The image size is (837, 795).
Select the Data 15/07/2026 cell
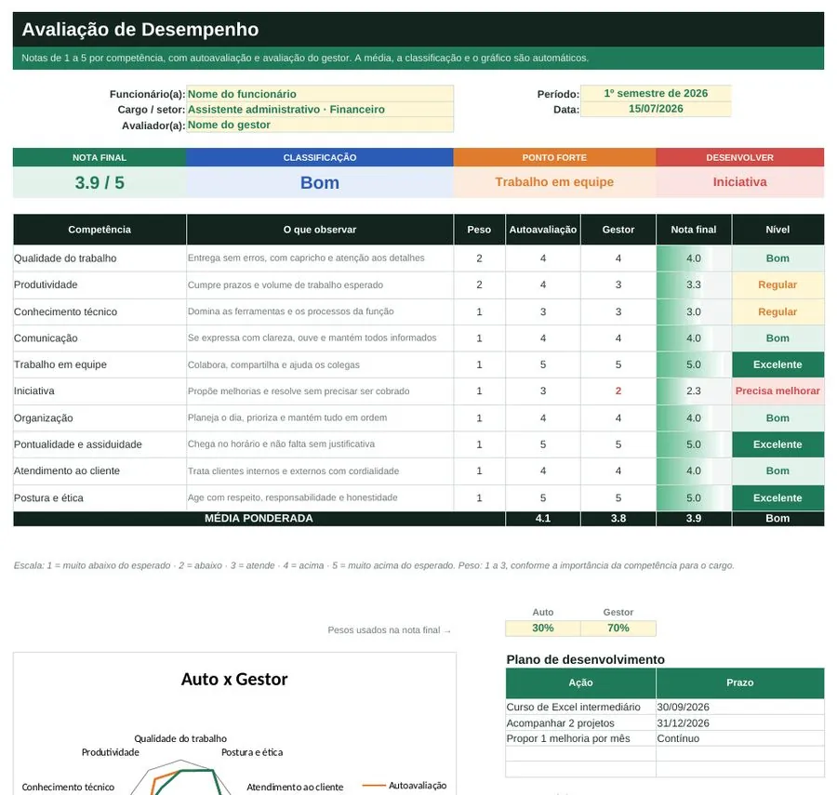click(656, 109)
